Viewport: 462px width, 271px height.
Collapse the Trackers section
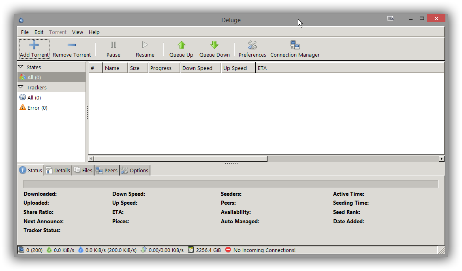(x=21, y=87)
